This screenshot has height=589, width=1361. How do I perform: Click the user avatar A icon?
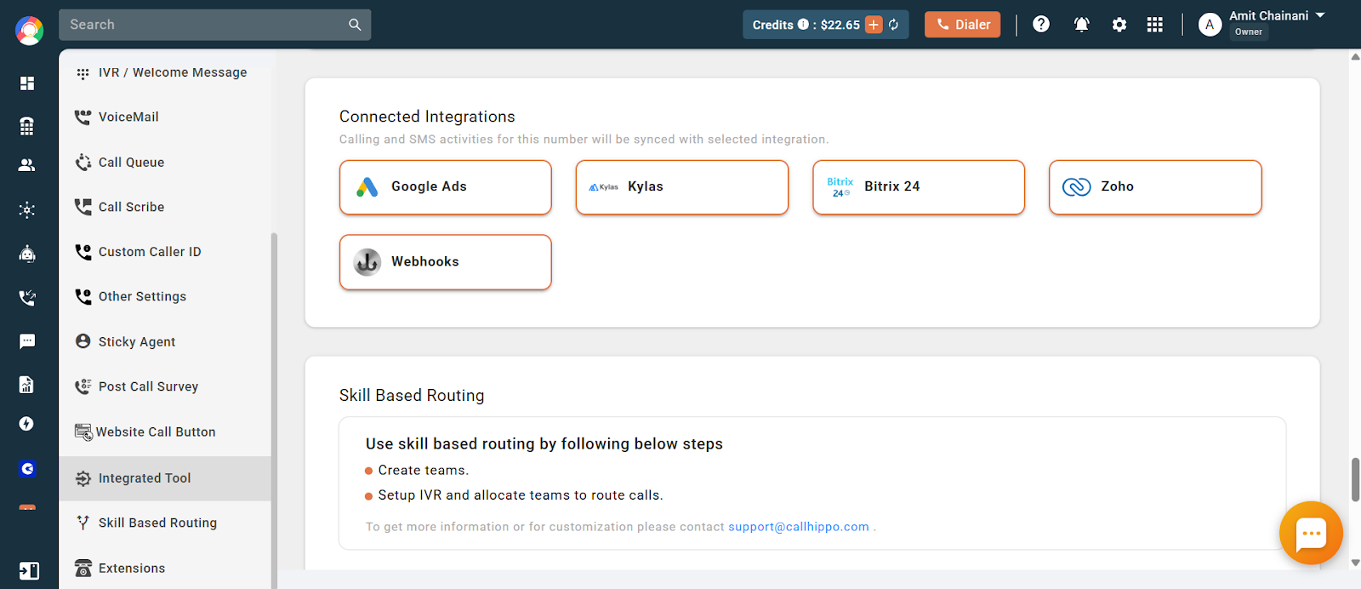click(1210, 25)
